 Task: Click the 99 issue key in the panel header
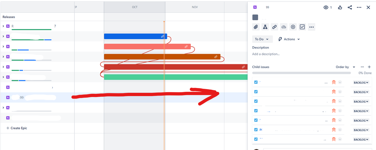[x=267, y=8]
